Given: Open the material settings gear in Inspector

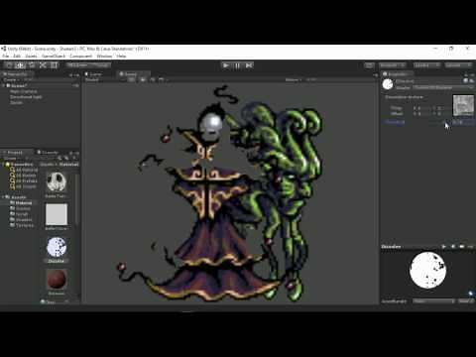Looking at the screenshot, I should point(471,80).
